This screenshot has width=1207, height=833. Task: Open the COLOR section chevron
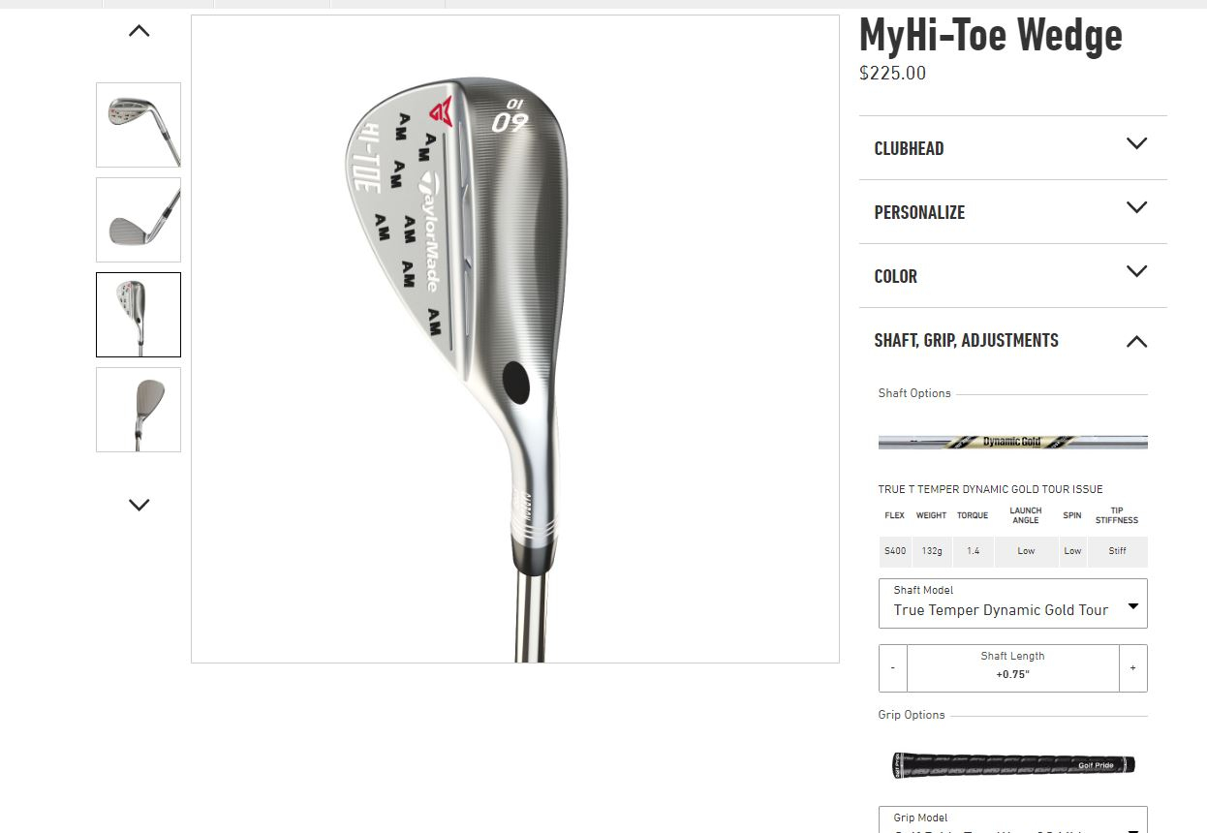(x=1136, y=271)
